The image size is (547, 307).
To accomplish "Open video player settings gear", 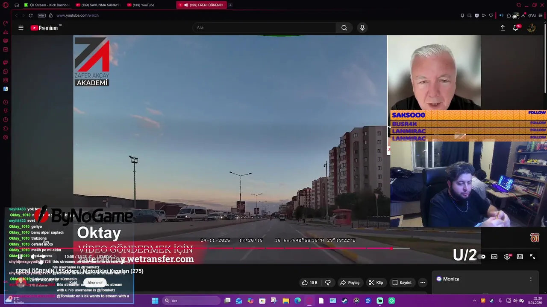I will pyautogui.click(x=507, y=257).
